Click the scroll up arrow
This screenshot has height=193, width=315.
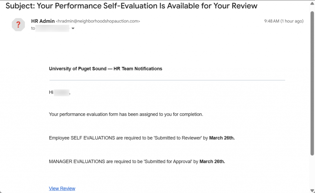tap(312, 3)
